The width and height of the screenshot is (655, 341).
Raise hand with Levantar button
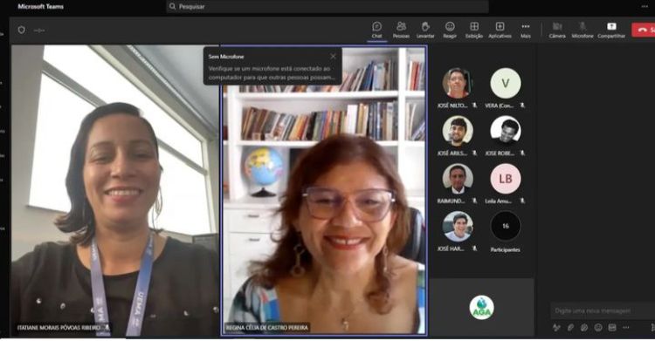pyautogui.click(x=425, y=30)
